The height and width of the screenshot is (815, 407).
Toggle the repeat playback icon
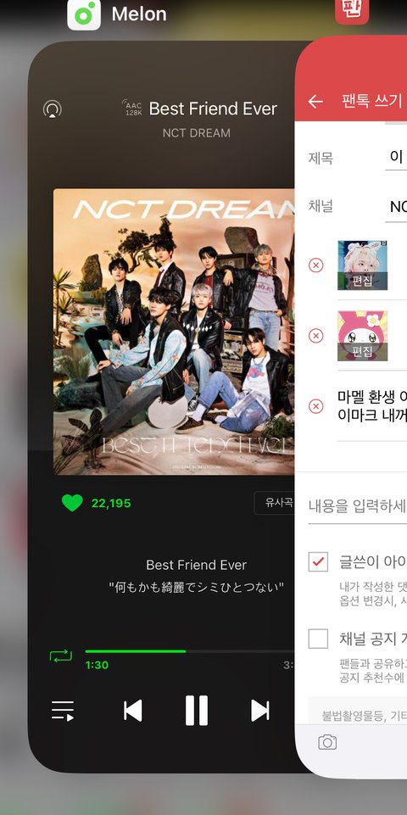coord(61,656)
